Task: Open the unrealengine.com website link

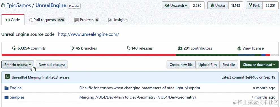Action: (89, 34)
